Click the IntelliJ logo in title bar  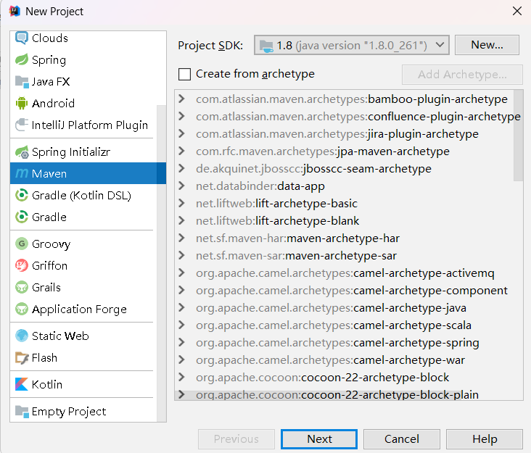tap(15, 11)
